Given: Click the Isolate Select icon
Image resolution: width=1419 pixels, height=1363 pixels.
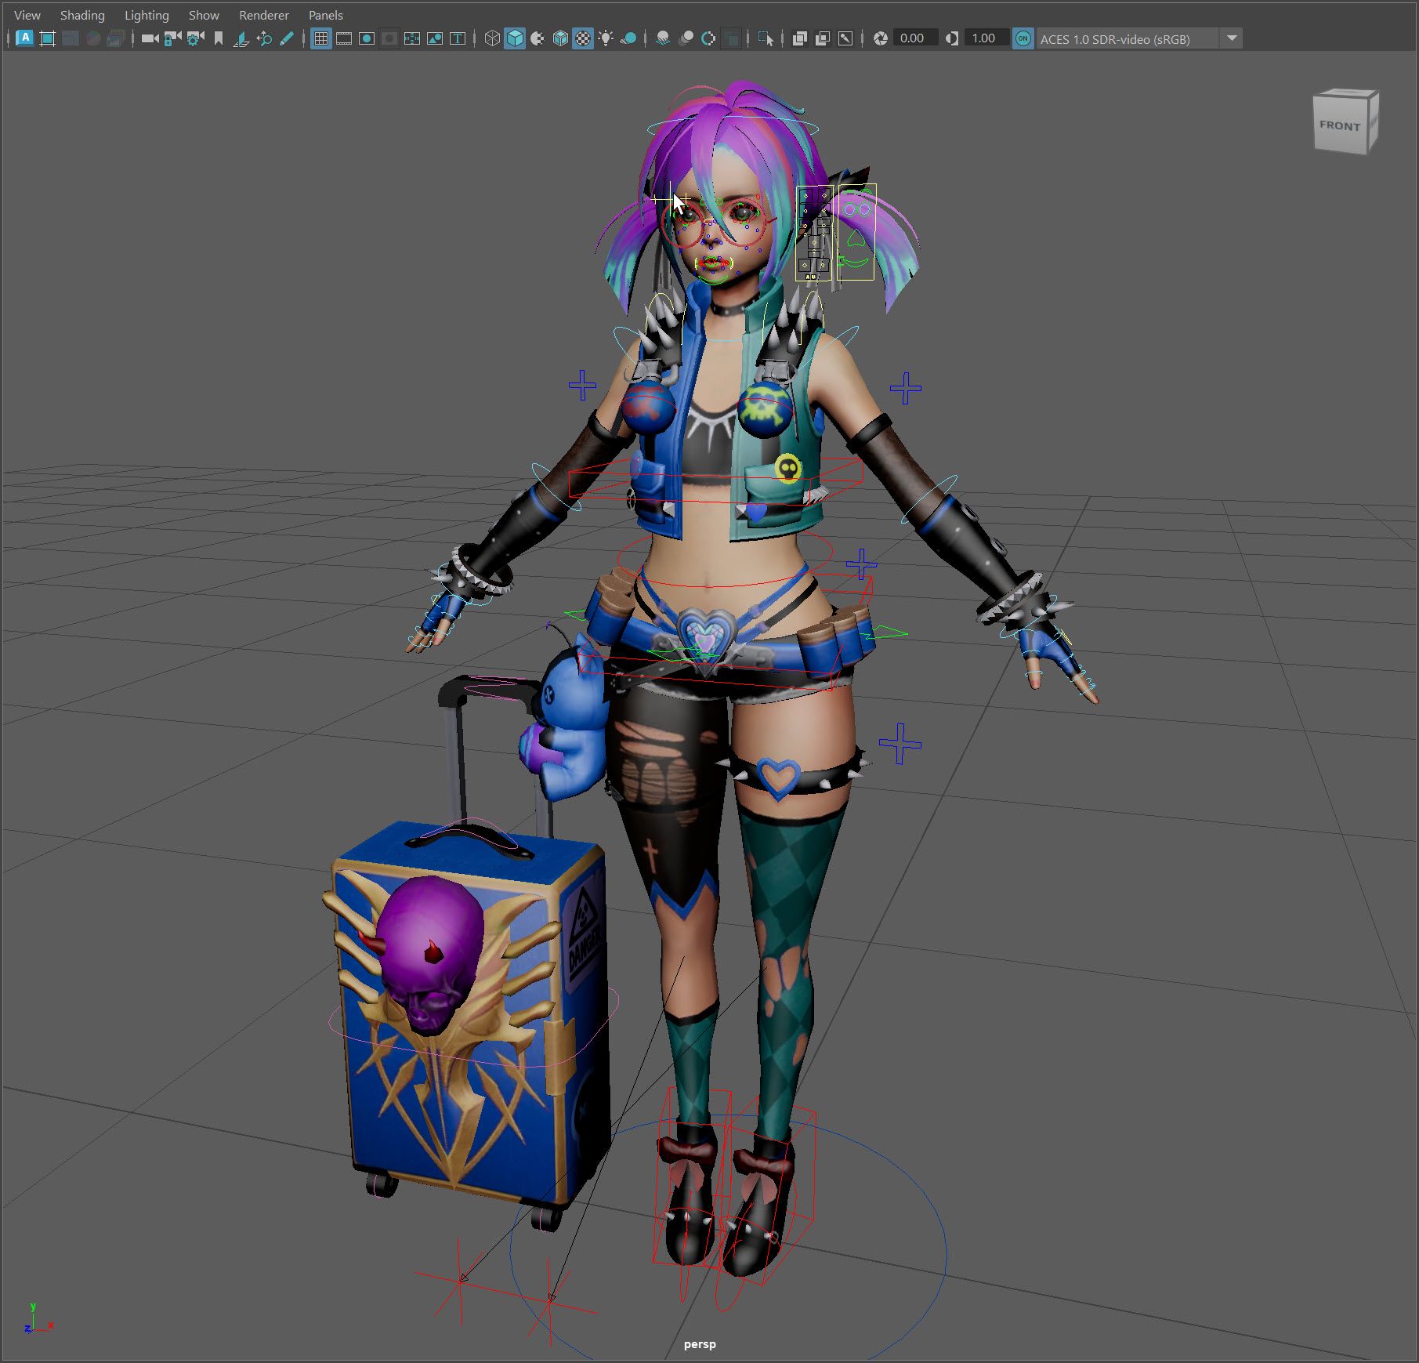Looking at the screenshot, I should pyautogui.click(x=766, y=38).
